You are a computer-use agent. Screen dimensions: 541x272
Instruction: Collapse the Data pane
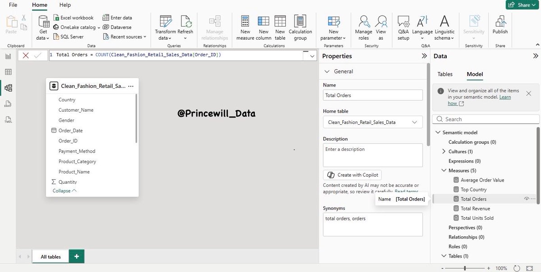(x=535, y=56)
